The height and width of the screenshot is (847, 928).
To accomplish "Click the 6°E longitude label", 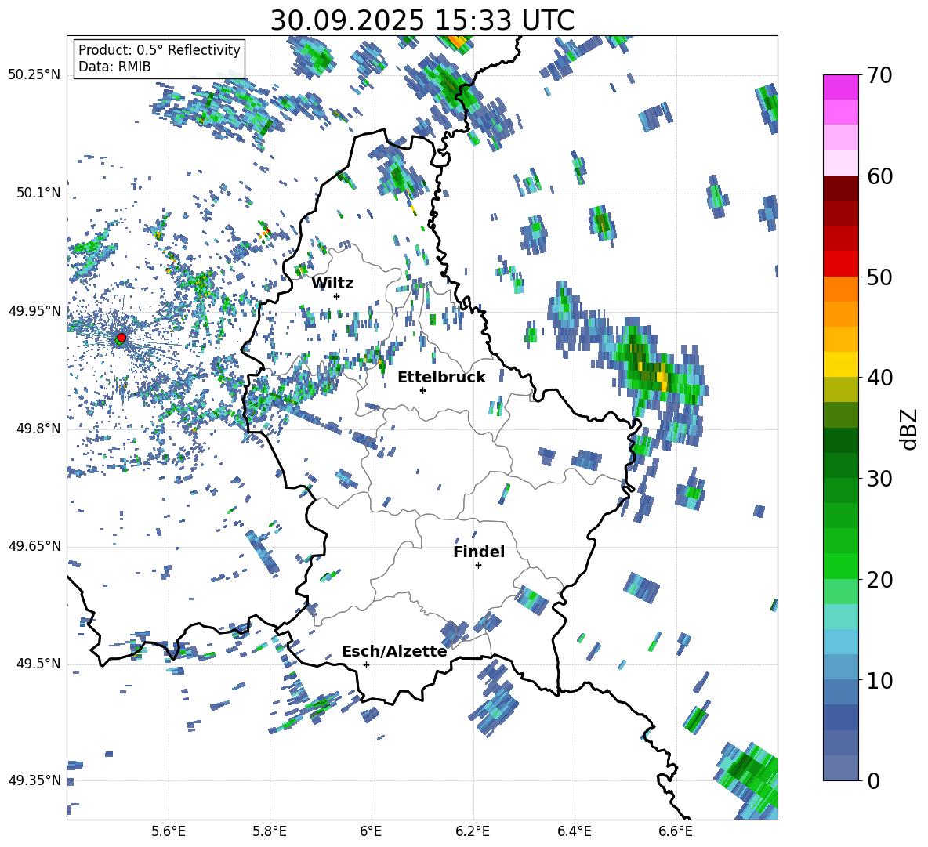I will (x=371, y=831).
